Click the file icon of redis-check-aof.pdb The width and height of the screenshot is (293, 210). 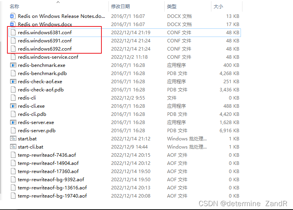pos(13,90)
